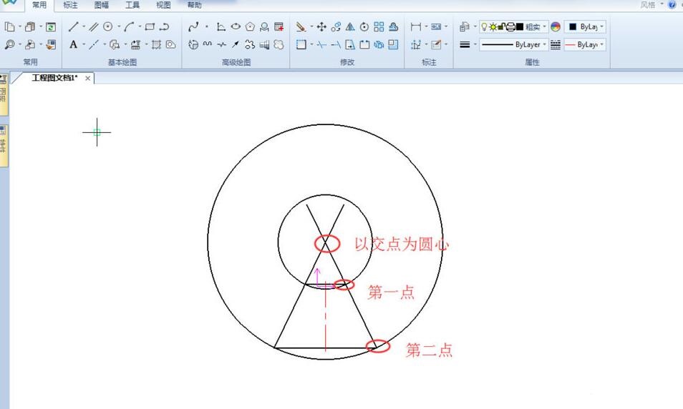Screen dimensions: 683x409
Task: Select the Arrow tool
Action: point(236,44)
